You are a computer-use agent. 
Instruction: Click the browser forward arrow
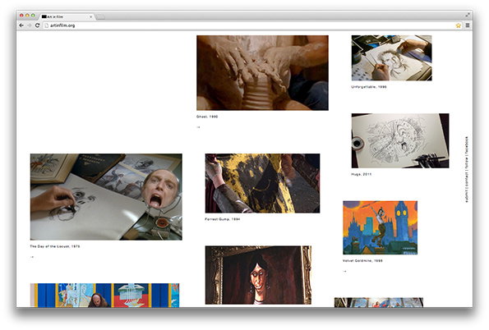pyautogui.click(x=29, y=25)
